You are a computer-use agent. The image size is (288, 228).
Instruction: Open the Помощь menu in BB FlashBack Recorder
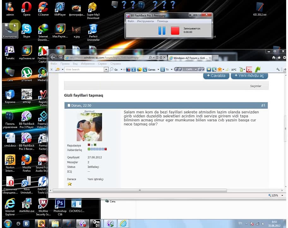point(163,21)
